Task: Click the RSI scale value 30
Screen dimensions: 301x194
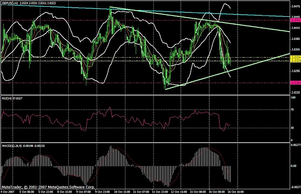Action: 292,128
